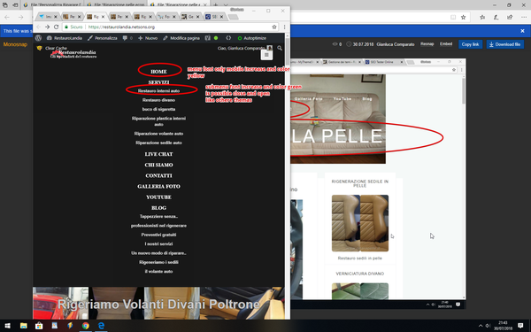Bookmark page with Chrome star icon
The image size is (531, 332).
pyautogui.click(x=274, y=27)
